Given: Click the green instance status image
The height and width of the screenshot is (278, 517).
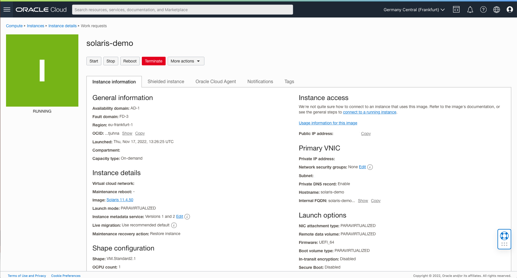Looking at the screenshot, I should [x=42, y=71].
